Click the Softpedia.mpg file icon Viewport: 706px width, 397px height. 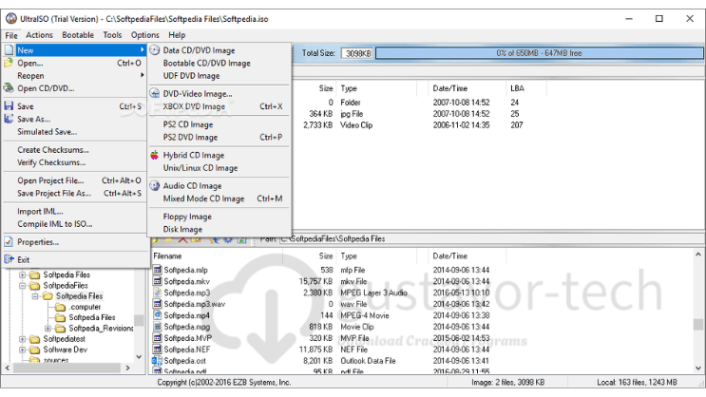157,327
